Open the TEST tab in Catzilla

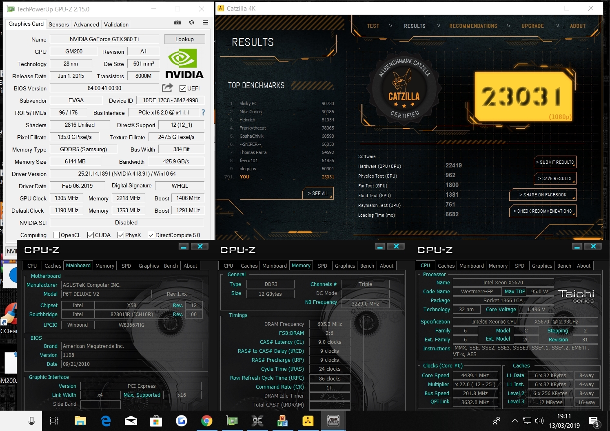373,26
